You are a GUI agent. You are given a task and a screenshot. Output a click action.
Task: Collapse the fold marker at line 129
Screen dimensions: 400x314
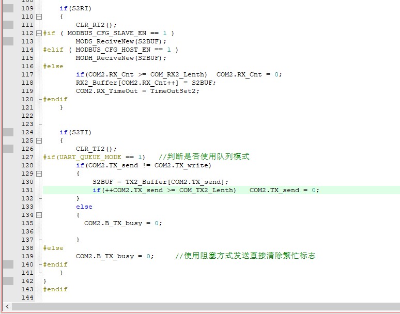(x=39, y=174)
